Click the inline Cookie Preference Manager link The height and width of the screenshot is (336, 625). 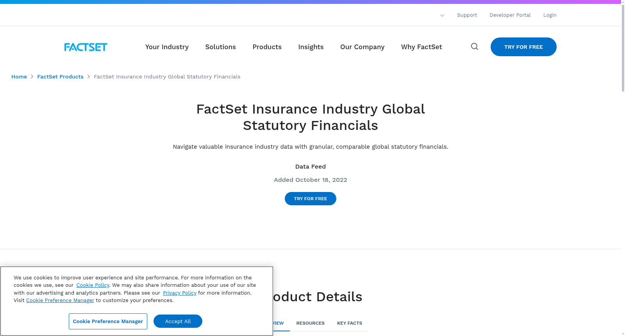click(x=60, y=300)
